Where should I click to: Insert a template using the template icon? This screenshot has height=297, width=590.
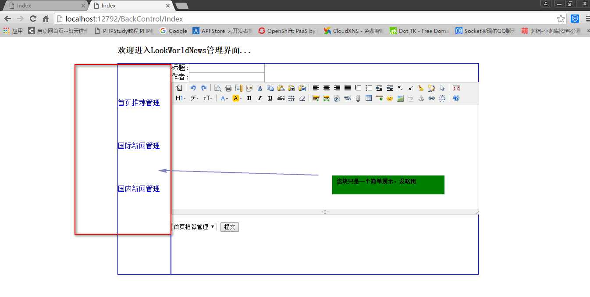point(239,88)
